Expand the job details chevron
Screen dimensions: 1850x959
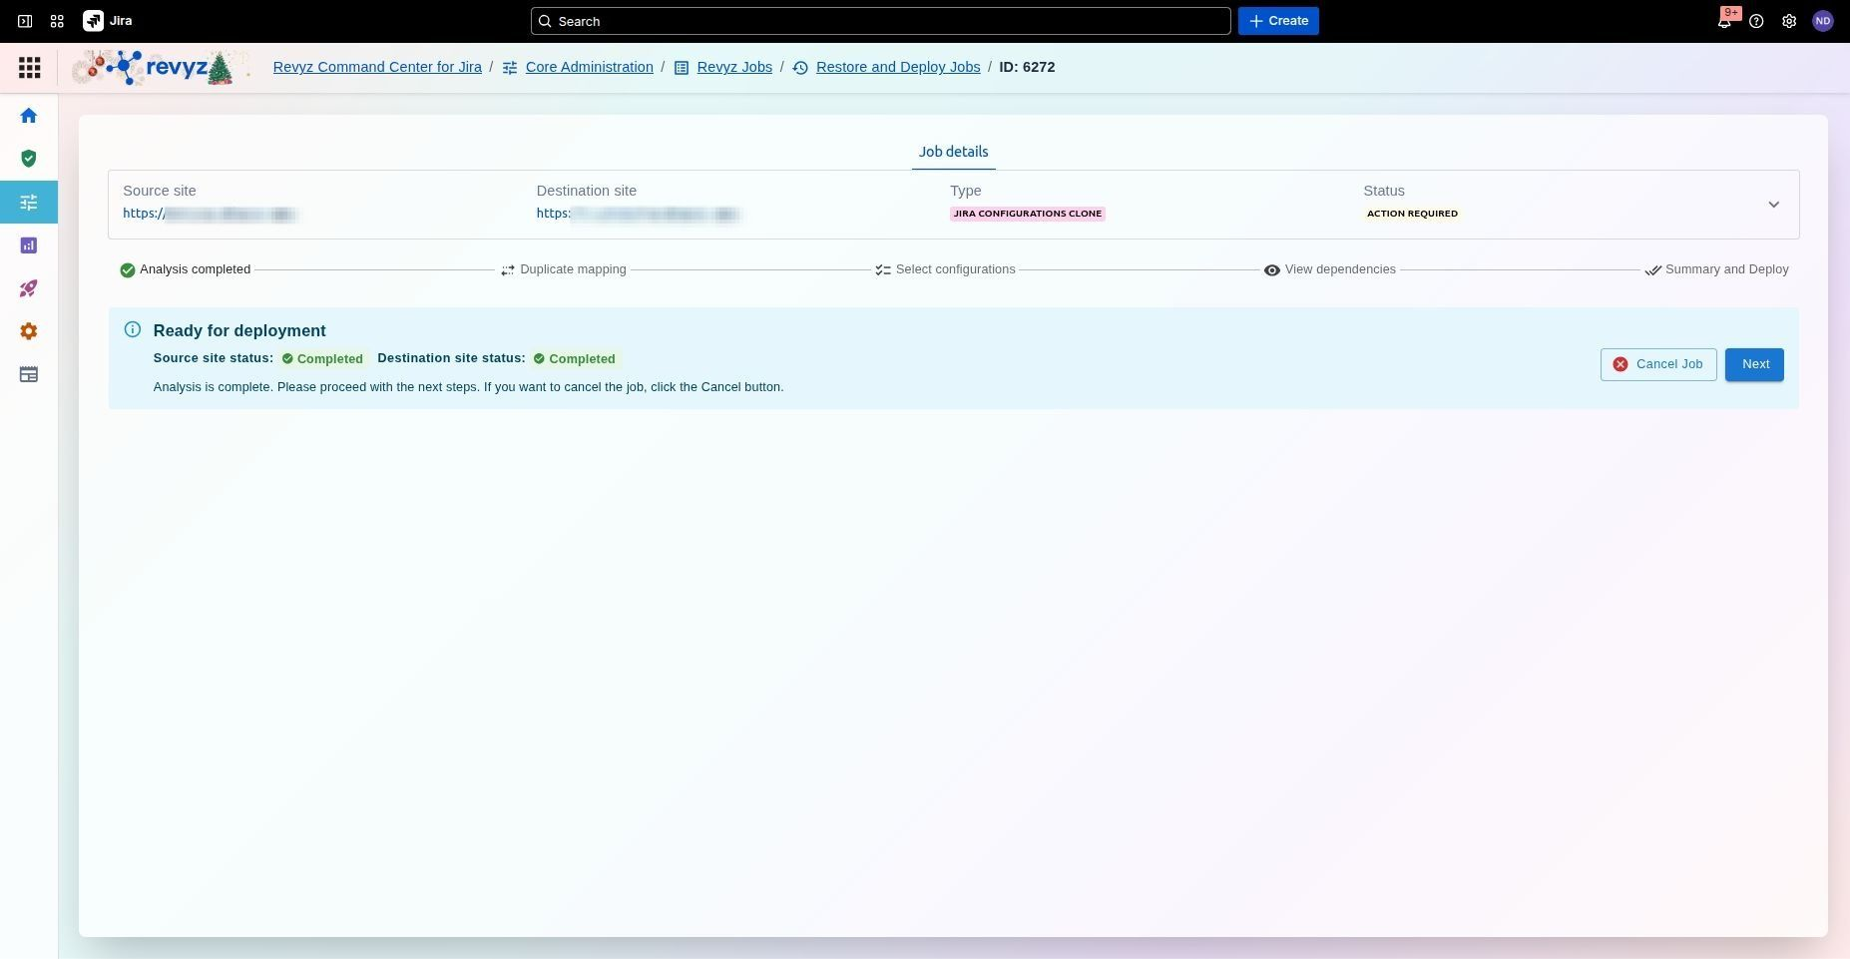(x=1773, y=205)
